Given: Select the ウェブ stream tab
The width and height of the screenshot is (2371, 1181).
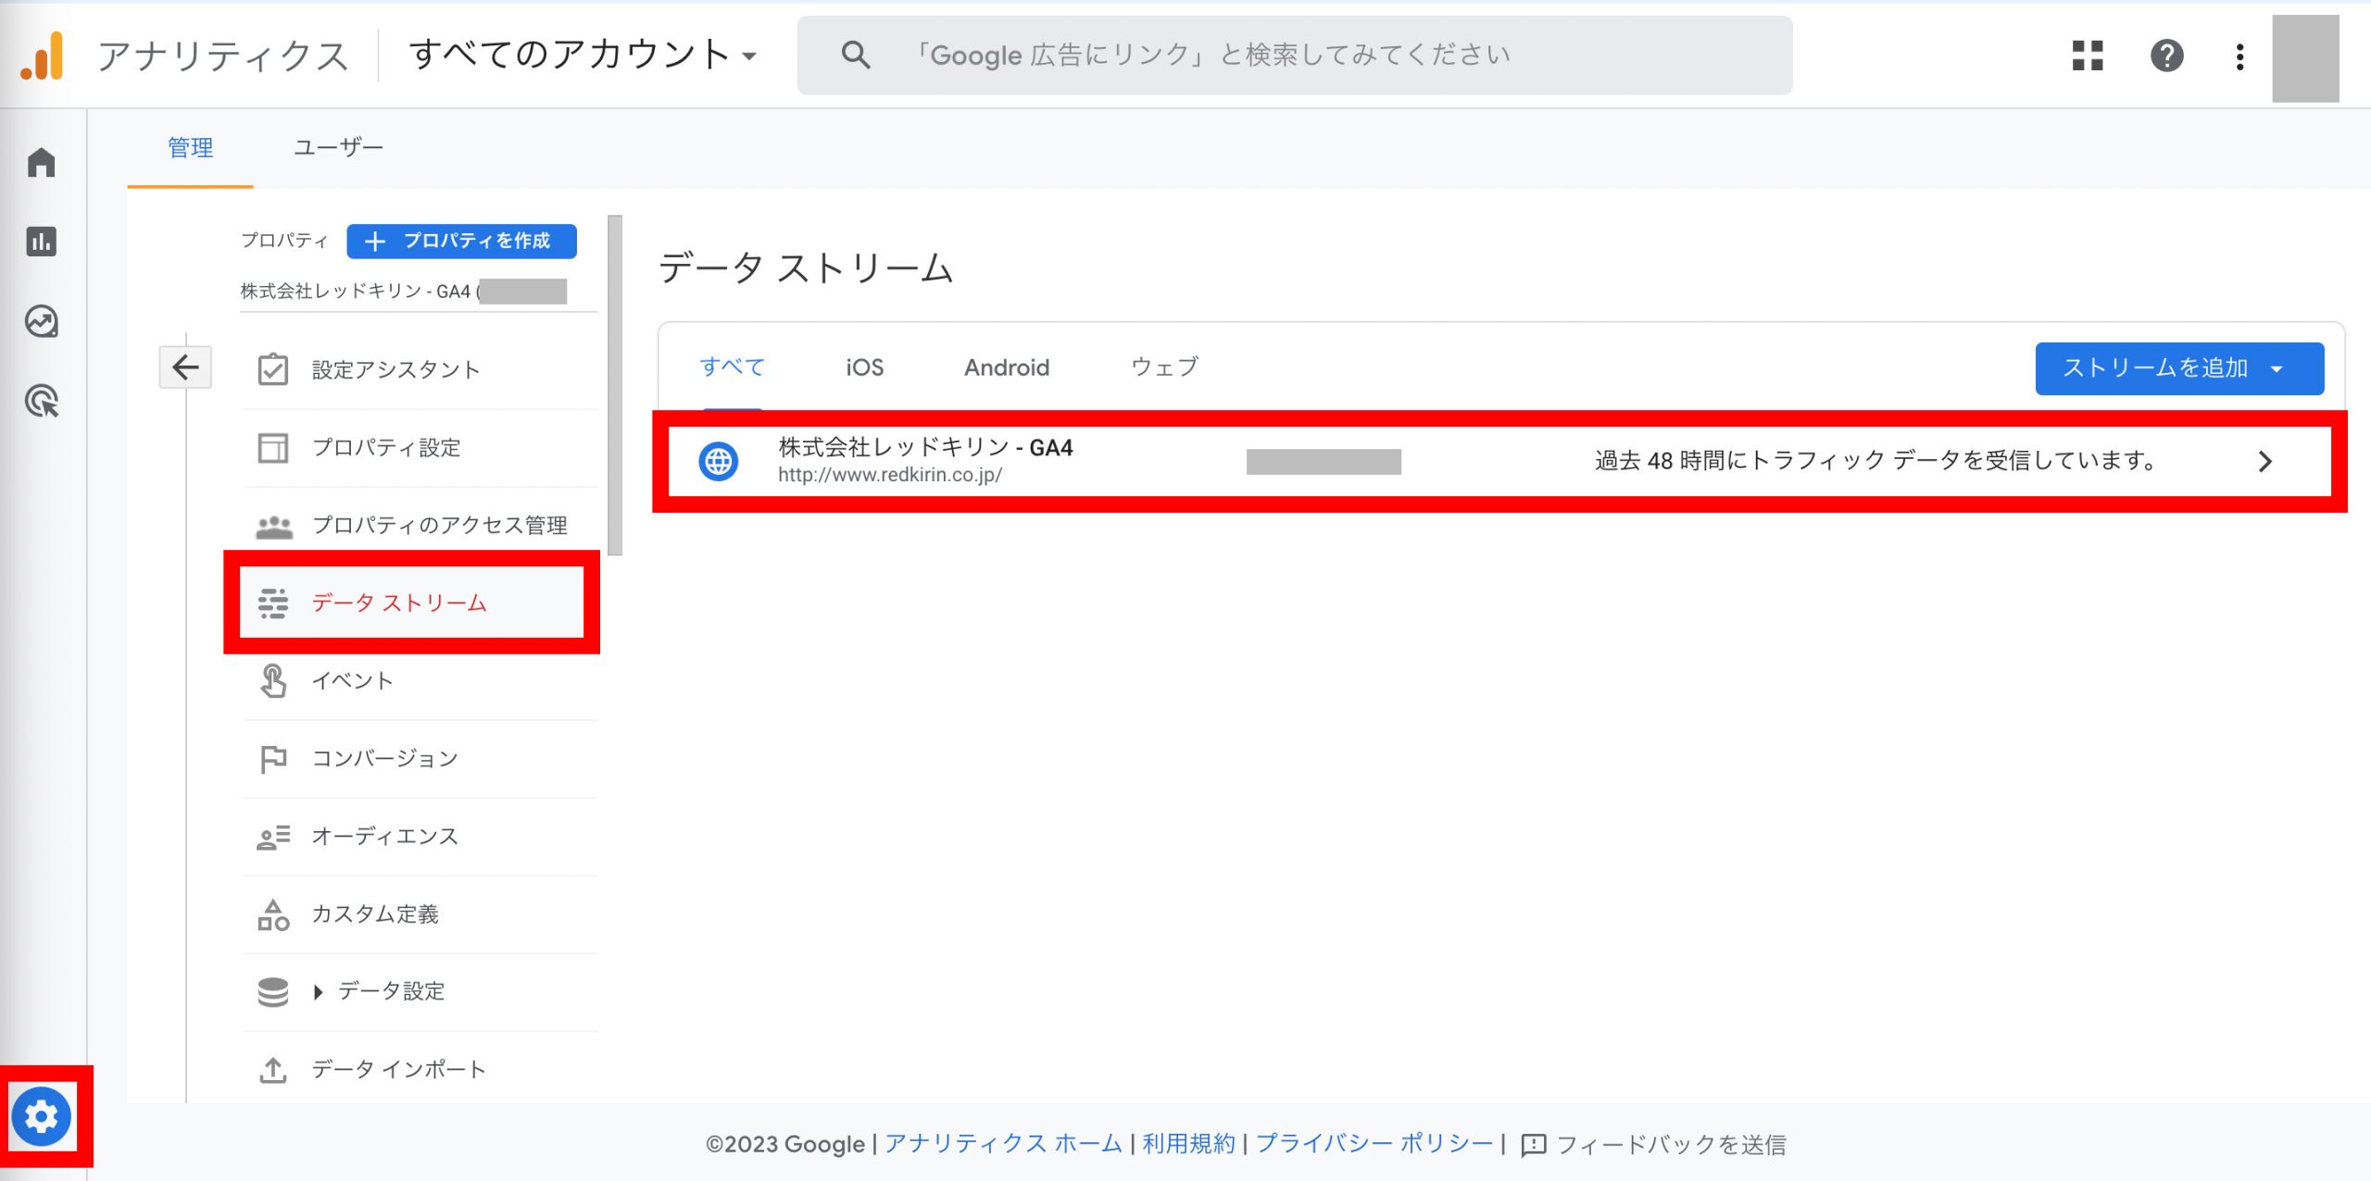Looking at the screenshot, I should pos(1164,367).
